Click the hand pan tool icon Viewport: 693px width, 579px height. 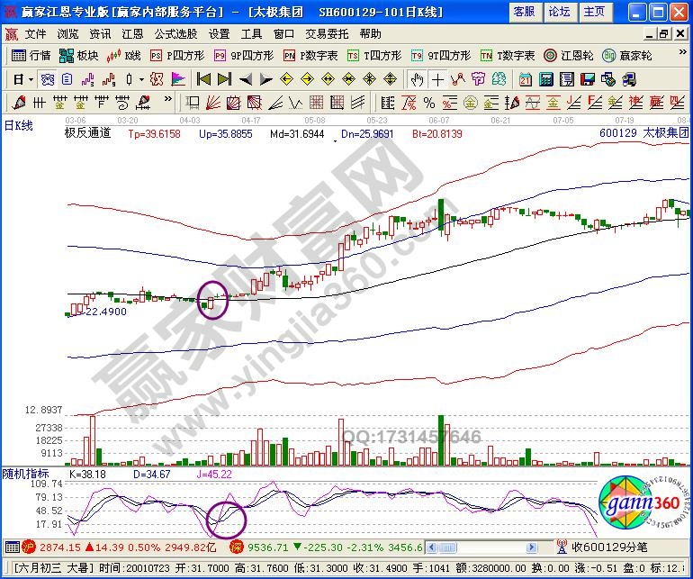pyautogui.click(x=416, y=78)
